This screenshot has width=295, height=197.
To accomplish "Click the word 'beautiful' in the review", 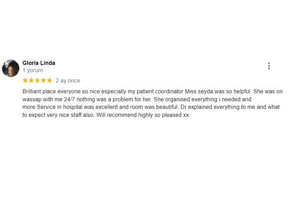I will click(167, 107).
